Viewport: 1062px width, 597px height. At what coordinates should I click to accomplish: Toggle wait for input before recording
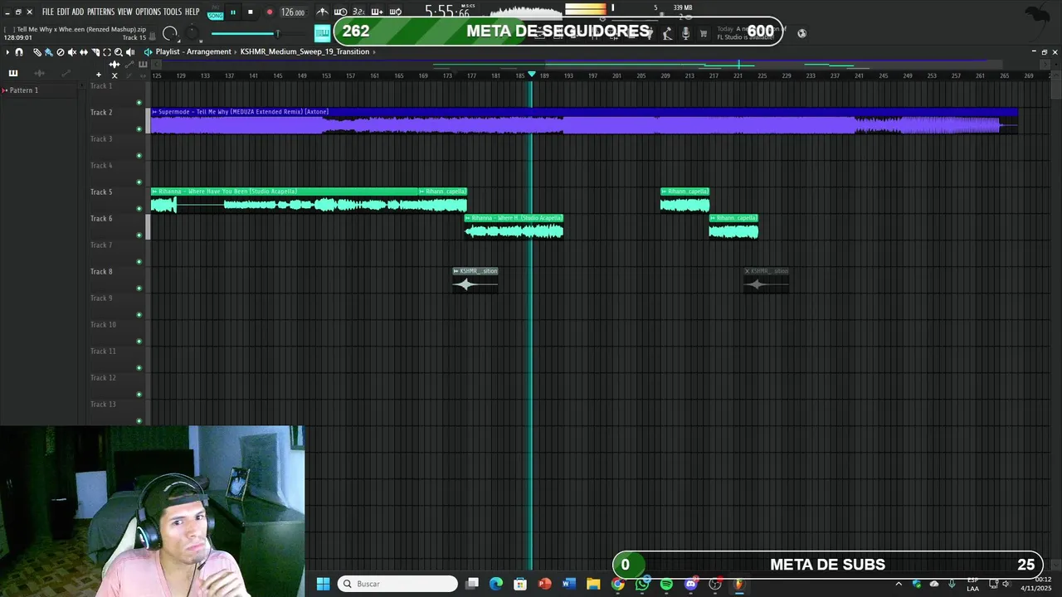[341, 12]
